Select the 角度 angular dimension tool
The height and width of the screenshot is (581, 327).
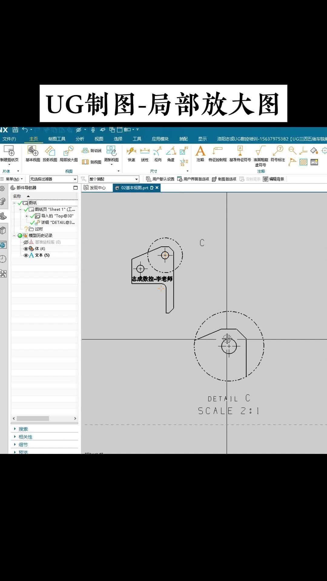coord(171,154)
